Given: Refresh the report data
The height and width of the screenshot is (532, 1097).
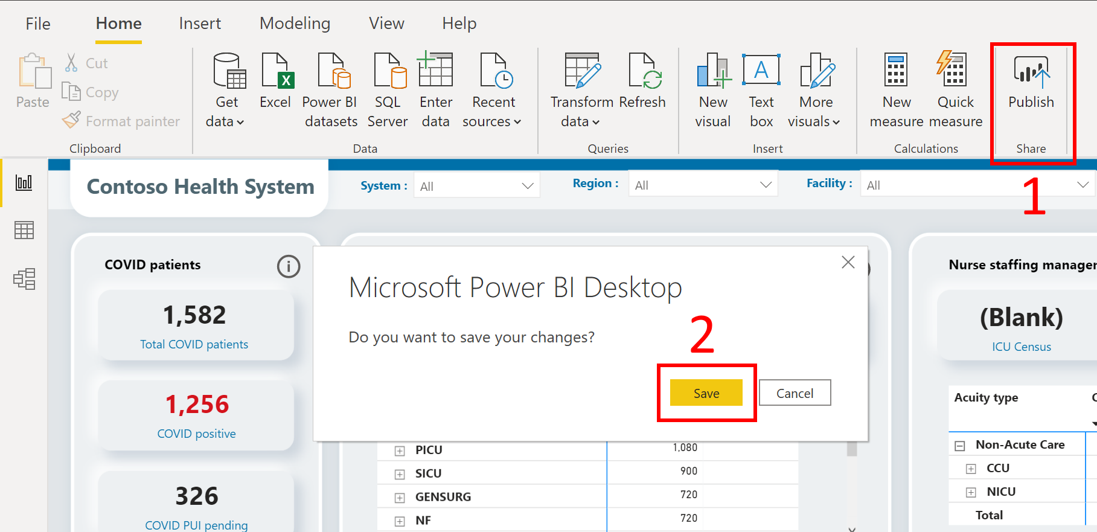Looking at the screenshot, I should click(x=642, y=81).
